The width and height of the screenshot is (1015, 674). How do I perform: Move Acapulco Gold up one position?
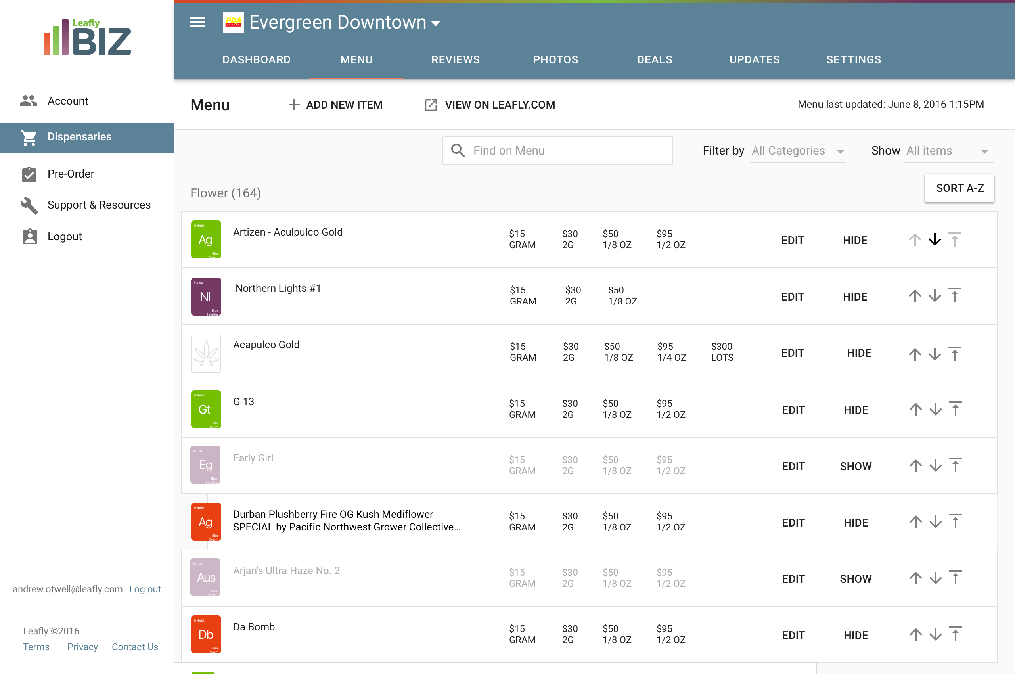tap(915, 354)
